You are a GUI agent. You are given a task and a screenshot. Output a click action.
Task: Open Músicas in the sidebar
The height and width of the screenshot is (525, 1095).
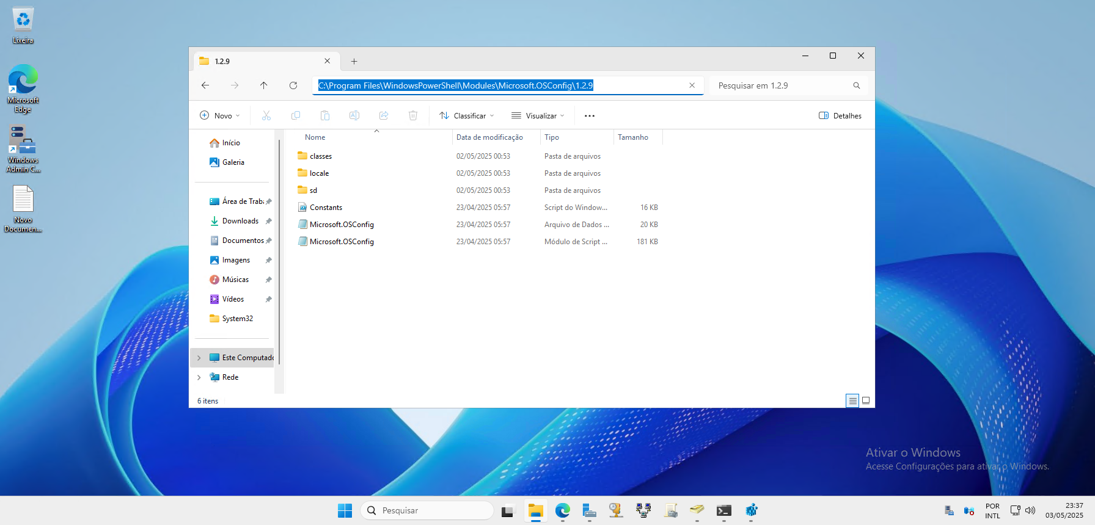coord(235,280)
